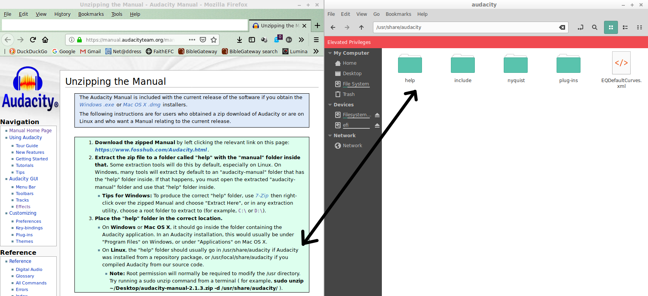Click the Audacity logo image
Viewport: 648px width, 296px height.
[x=30, y=89]
